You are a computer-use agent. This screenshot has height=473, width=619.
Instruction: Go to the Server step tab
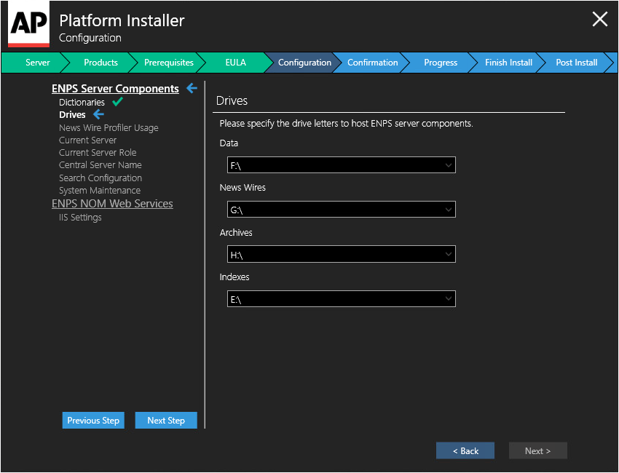point(36,63)
